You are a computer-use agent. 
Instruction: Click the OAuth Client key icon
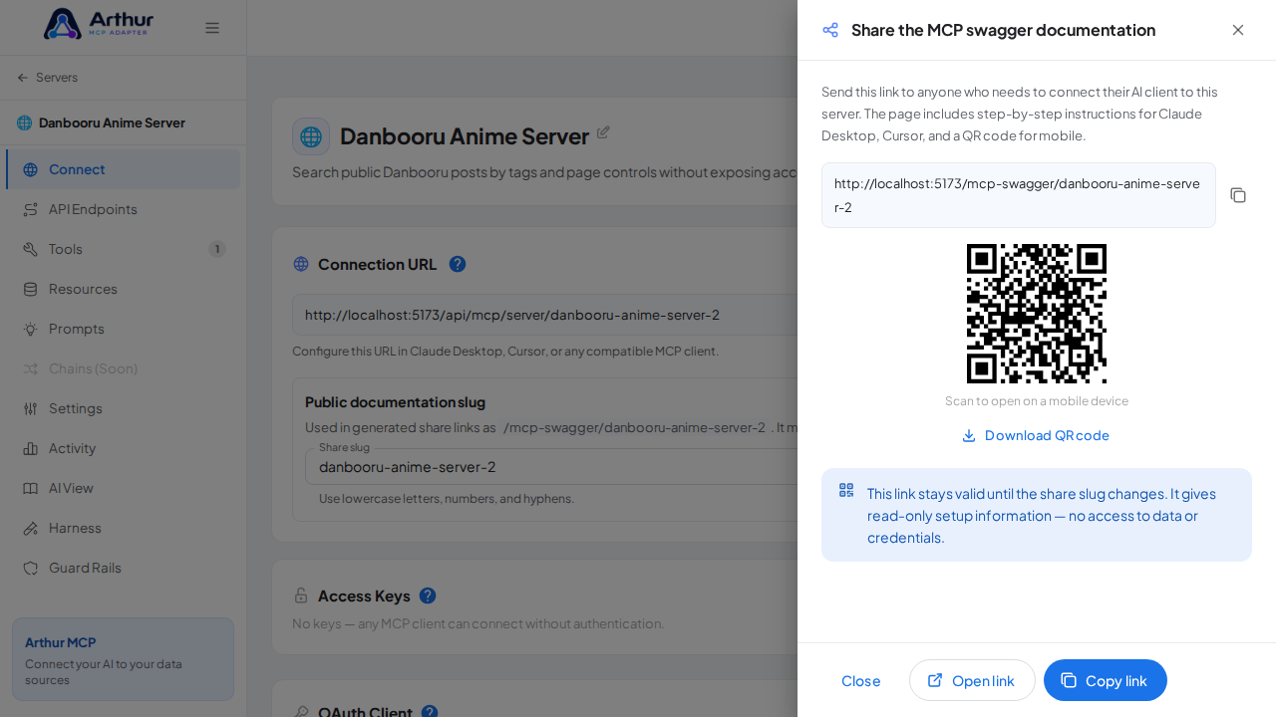pyautogui.click(x=301, y=712)
